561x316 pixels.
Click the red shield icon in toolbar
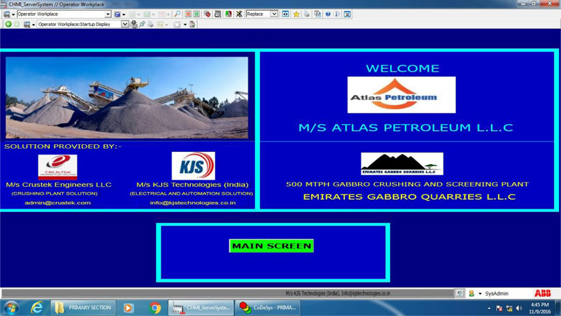pos(207,14)
